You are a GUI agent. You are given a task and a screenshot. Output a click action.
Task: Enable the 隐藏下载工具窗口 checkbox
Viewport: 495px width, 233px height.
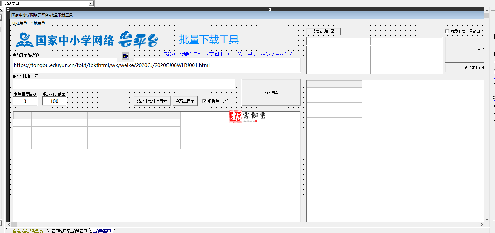447,31
